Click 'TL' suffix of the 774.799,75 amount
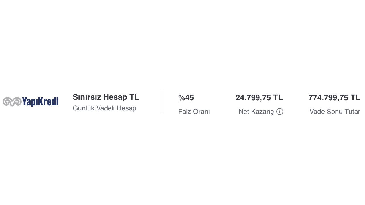365x205 pixels. click(355, 98)
